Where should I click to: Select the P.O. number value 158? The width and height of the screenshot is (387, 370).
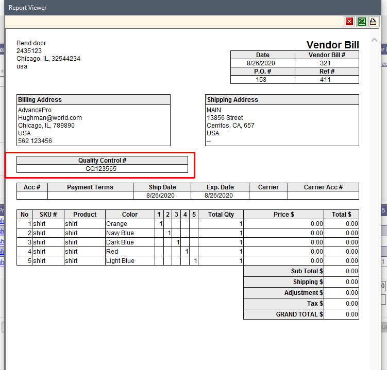click(262, 80)
